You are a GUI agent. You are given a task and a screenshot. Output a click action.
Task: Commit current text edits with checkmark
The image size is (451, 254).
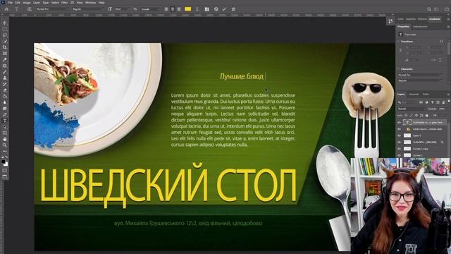click(x=224, y=9)
